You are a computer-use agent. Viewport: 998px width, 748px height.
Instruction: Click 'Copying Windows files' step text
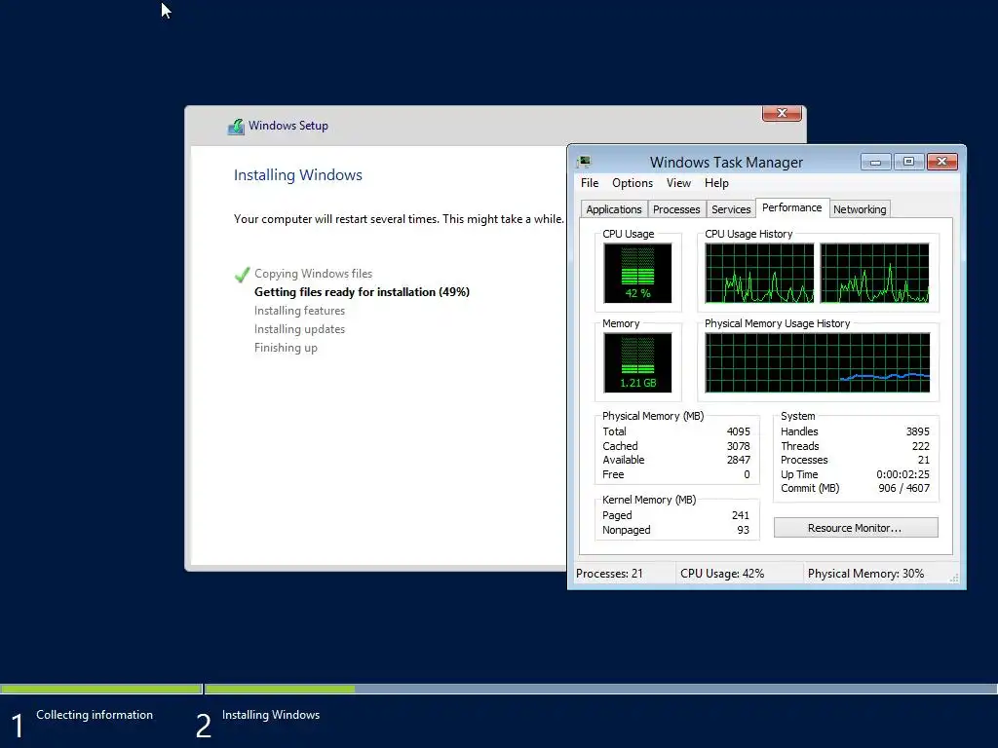coord(313,274)
